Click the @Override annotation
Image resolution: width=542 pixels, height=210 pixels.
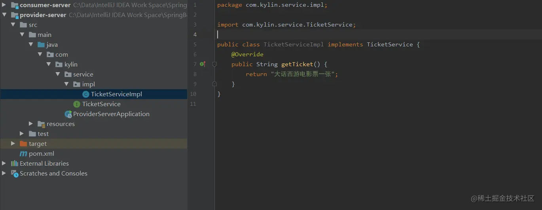coord(247,54)
